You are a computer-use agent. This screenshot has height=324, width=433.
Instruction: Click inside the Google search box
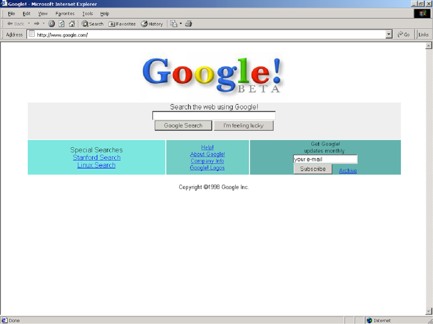(214, 115)
